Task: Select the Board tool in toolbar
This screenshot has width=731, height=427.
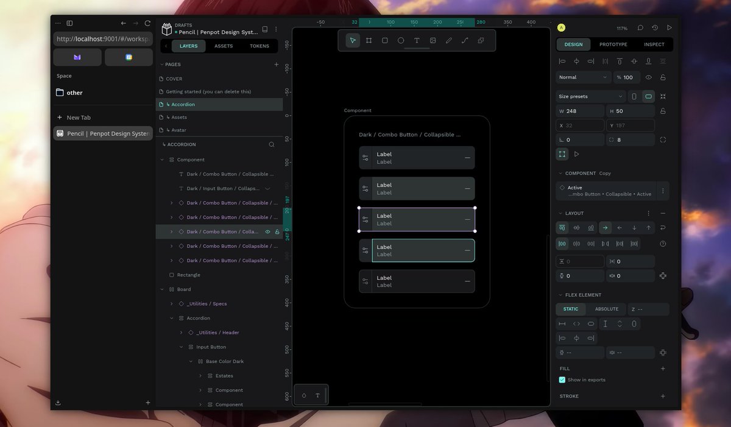Action: pyautogui.click(x=369, y=40)
